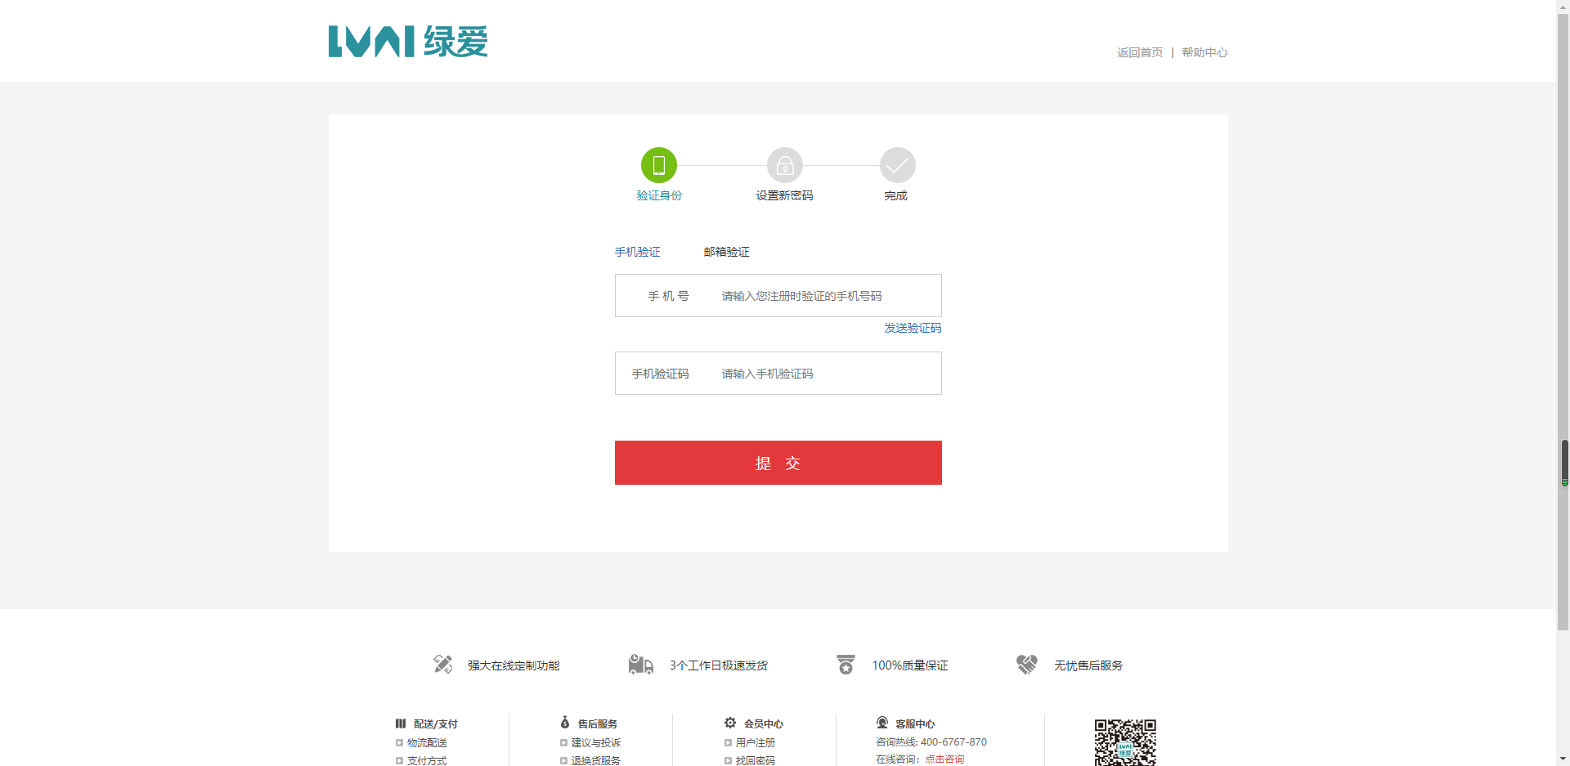Click the 完成 checkmark step icon
This screenshot has height=766, width=1570.
coord(897,165)
